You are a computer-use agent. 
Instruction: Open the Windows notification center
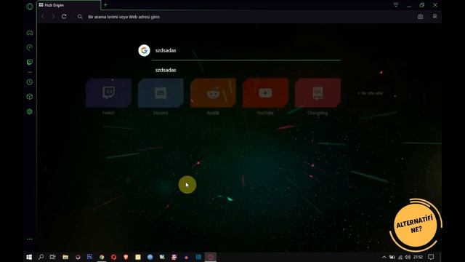pyautogui.click(x=431, y=257)
